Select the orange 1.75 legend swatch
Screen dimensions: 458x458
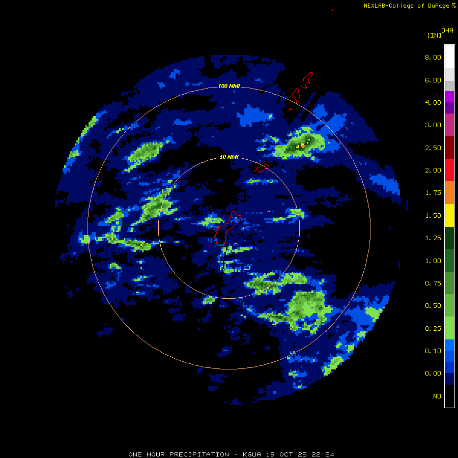449,193
